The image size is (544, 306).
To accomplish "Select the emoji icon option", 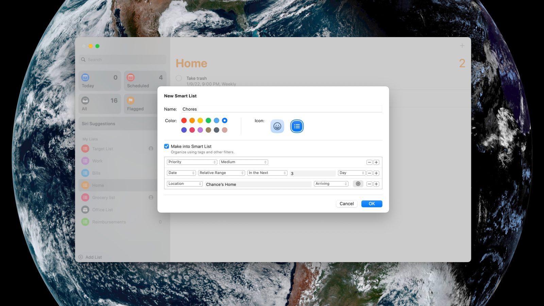I will 277,126.
